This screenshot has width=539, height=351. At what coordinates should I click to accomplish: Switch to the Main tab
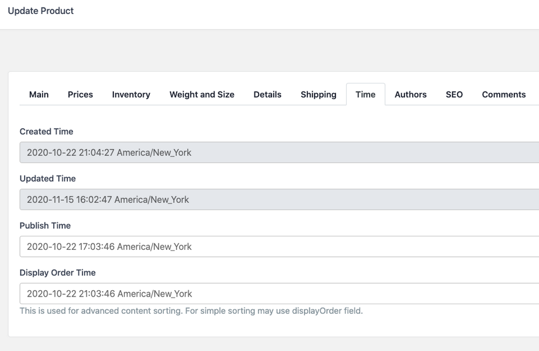tap(39, 94)
